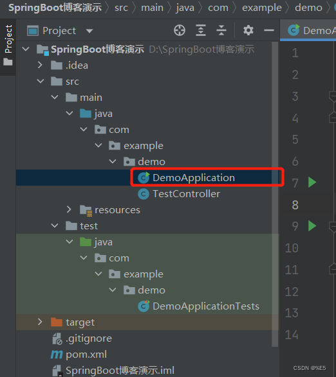Click the .iml file icon
Screen dimensions: 336x377
(x=57, y=371)
